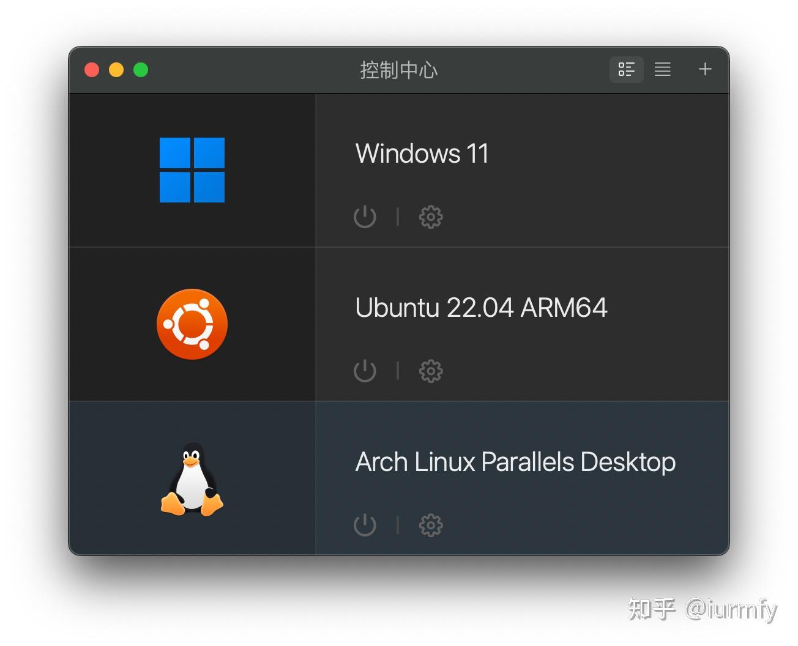
Task: Open settings for Windows 11 VM
Action: [x=430, y=217]
